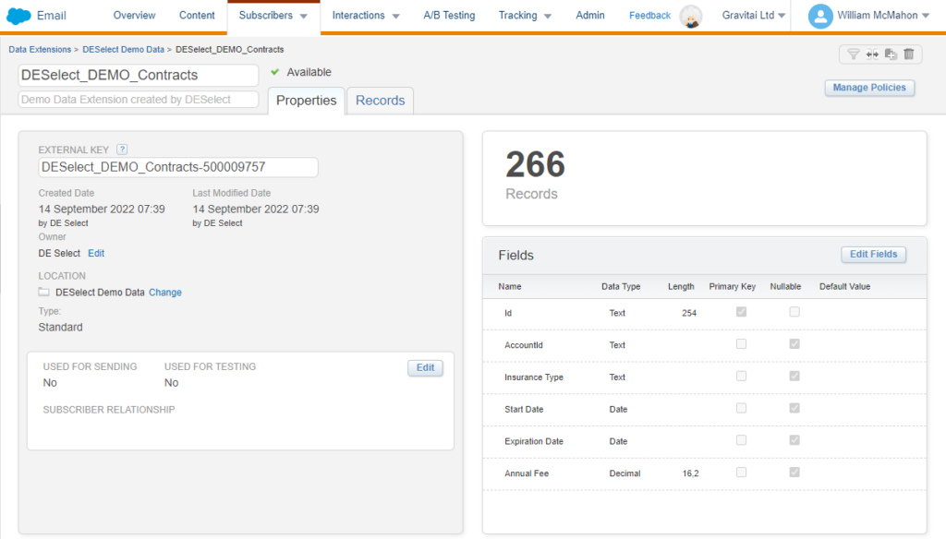
Task: Click the copy data extension icon
Action: tap(890, 54)
